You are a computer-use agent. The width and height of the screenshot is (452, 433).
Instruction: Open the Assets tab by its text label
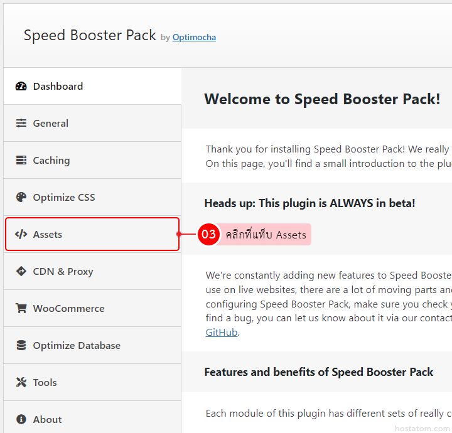pos(48,235)
